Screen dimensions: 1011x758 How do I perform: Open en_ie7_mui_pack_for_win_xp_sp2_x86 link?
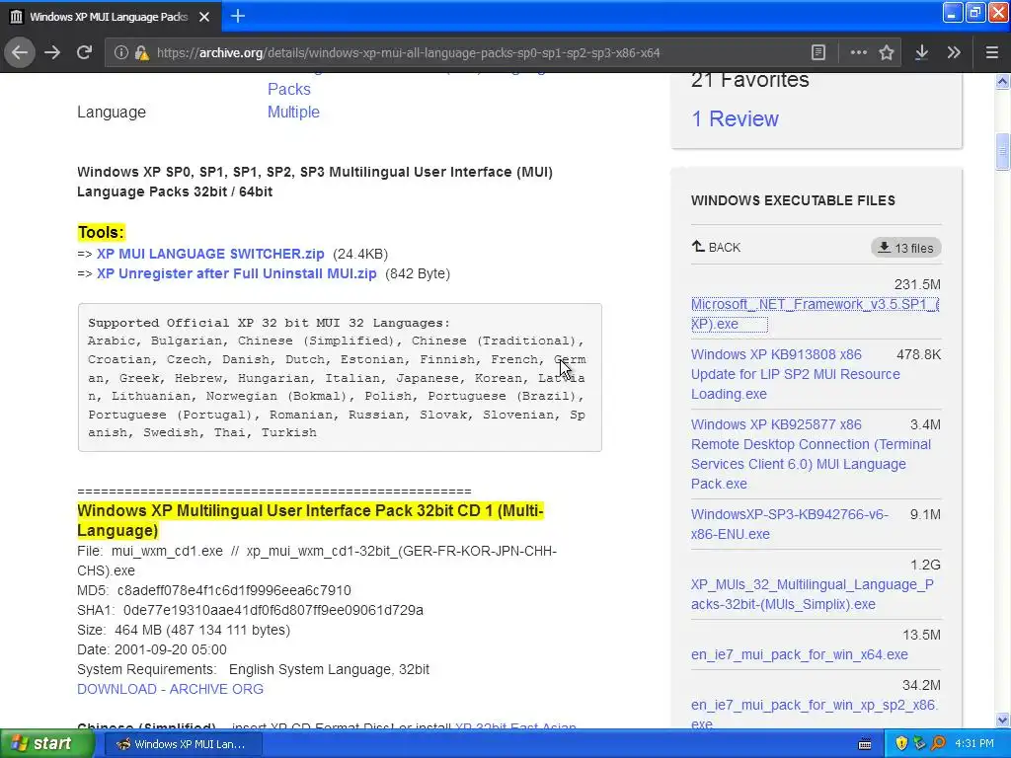coord(815,715)
